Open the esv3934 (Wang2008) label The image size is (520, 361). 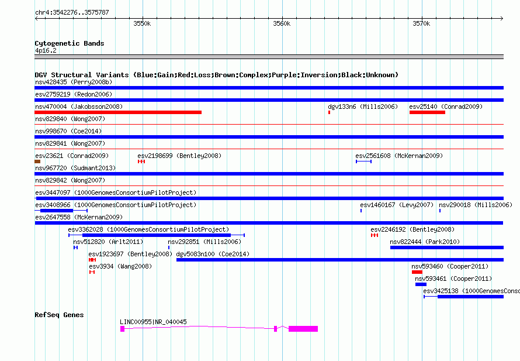point(120,266)
